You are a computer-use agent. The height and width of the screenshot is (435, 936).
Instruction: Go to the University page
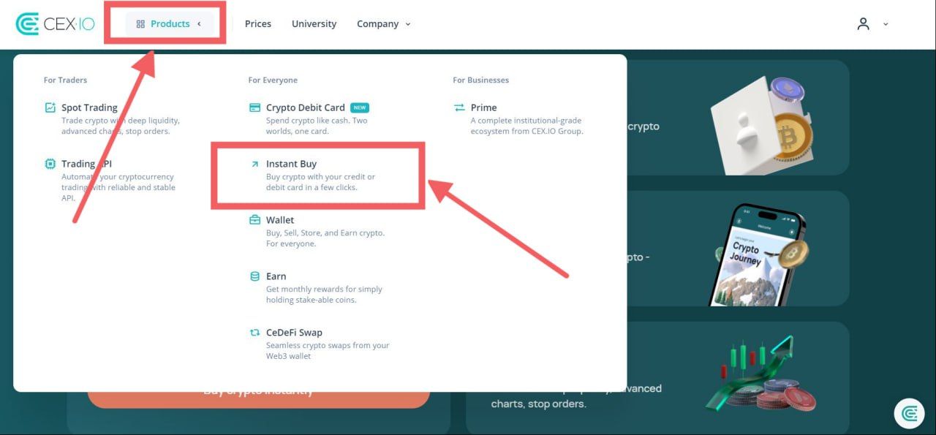[314, 24]
